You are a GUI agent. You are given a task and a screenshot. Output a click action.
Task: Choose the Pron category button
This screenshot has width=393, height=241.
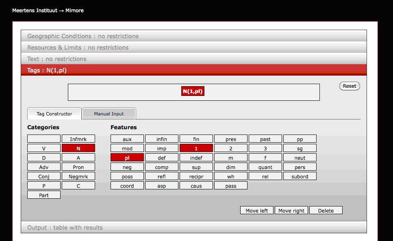click(x=78, y=167)
